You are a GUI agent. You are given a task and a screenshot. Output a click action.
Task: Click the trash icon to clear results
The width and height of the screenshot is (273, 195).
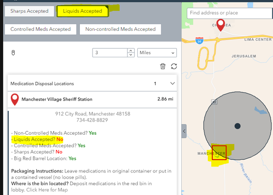[163, 66]
